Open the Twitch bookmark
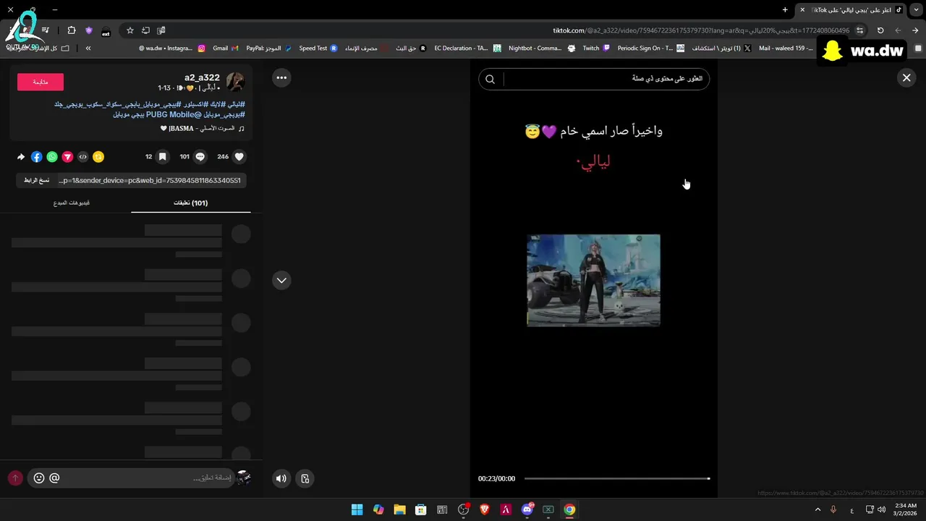This screenshot has width=926, height=521. [x=596, y=48]
